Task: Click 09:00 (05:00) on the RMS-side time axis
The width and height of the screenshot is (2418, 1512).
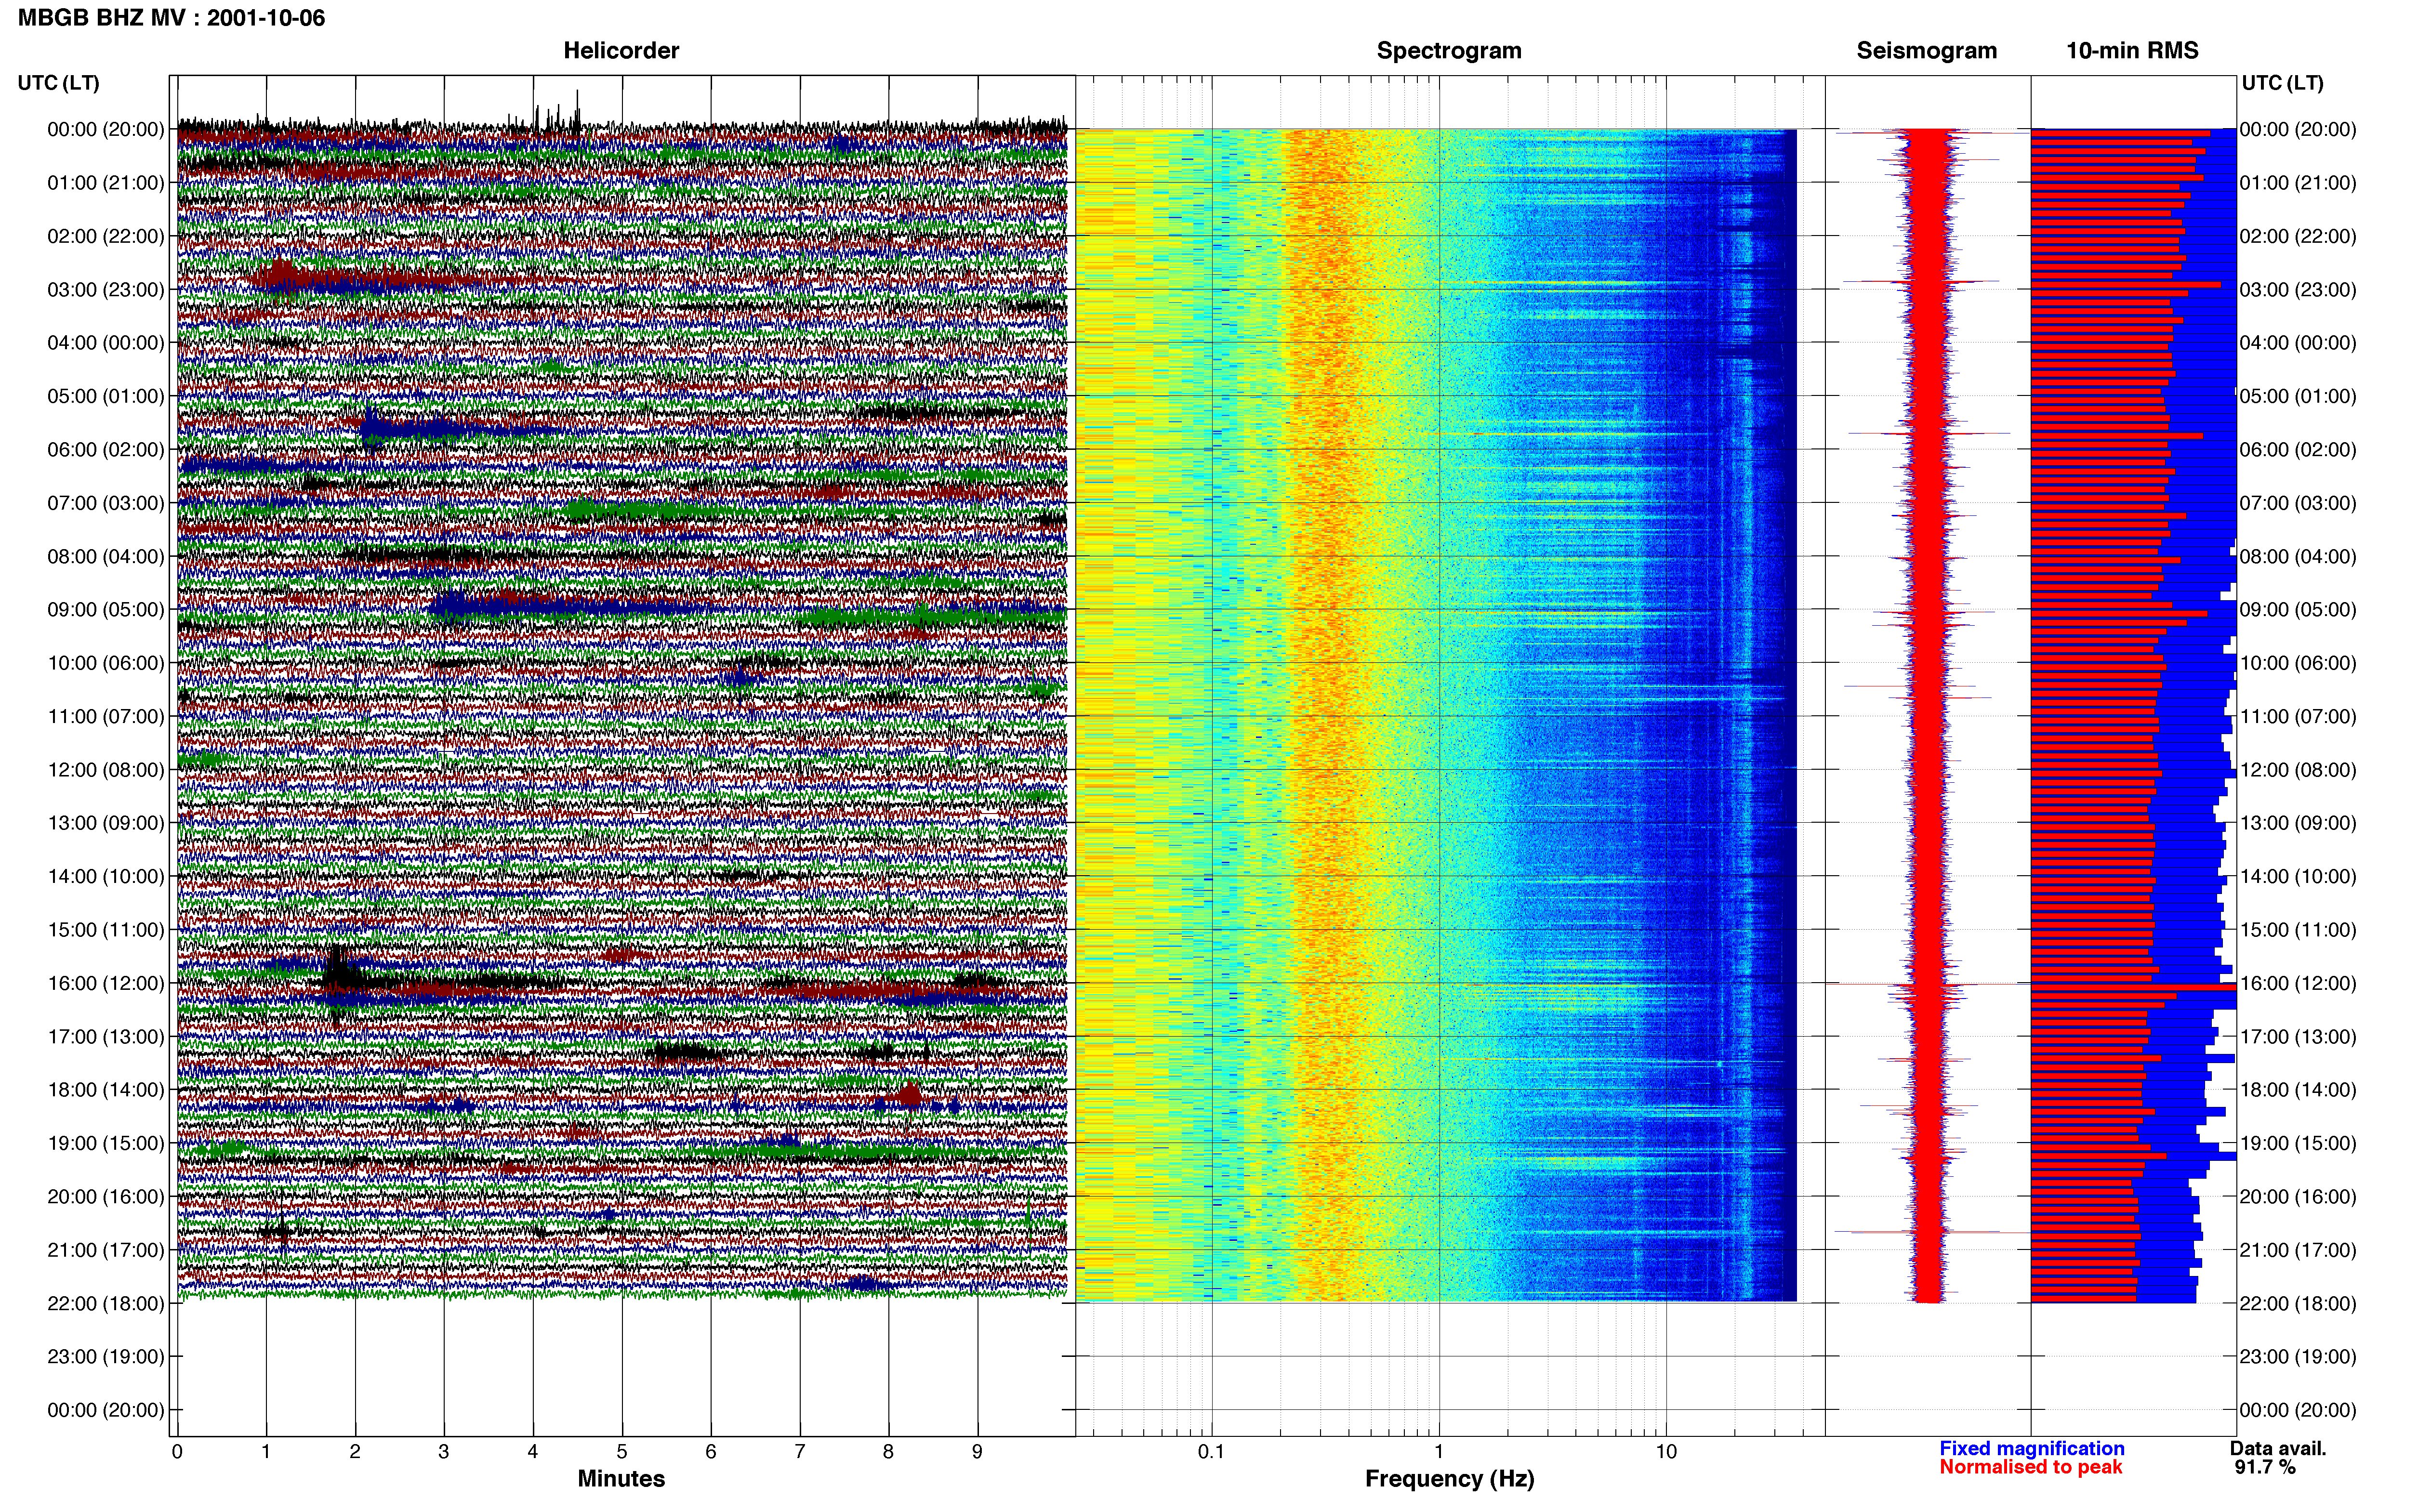Action: coord(2298,610)
